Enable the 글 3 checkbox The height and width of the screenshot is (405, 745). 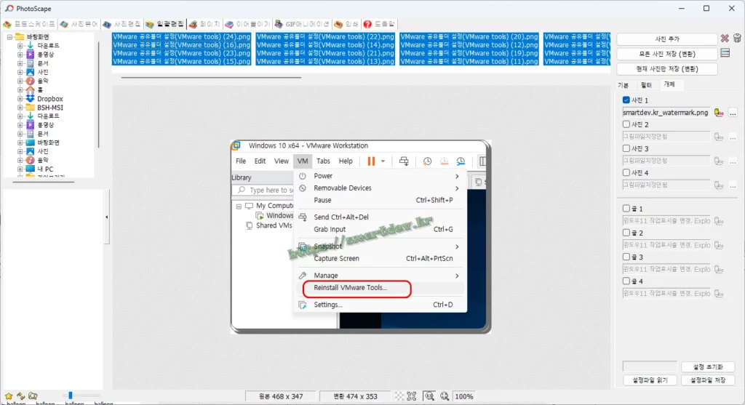(x=626, y=257)
